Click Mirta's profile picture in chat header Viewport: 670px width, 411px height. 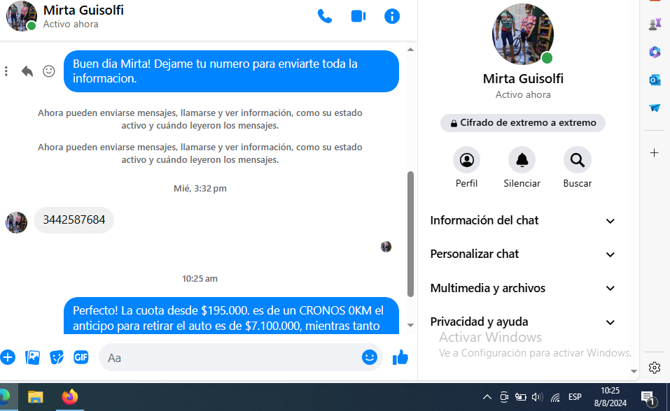pos(21,16)
